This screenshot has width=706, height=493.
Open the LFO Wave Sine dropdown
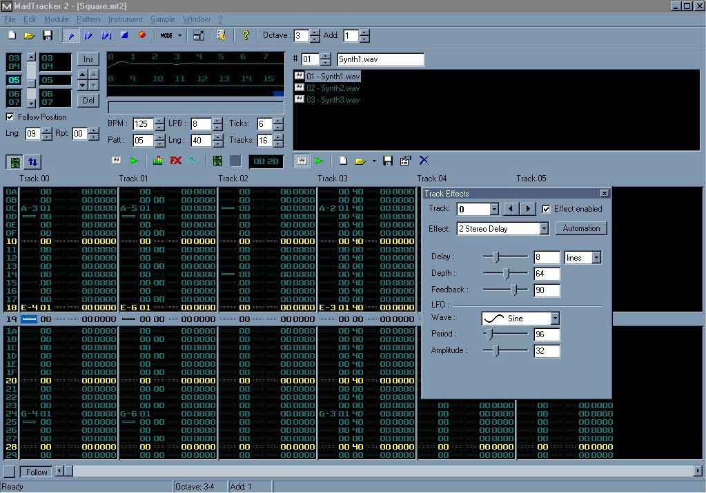click(554, 319)
